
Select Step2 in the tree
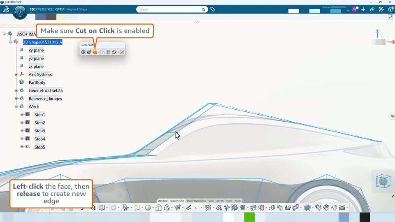[x=40, y=123]
